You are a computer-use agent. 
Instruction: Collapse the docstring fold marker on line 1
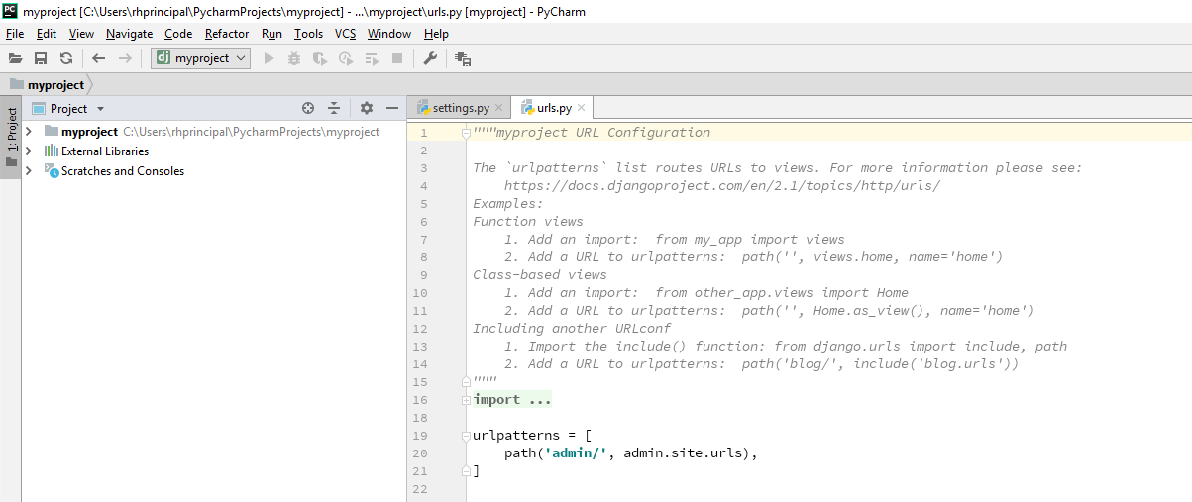tap(466, 133)
